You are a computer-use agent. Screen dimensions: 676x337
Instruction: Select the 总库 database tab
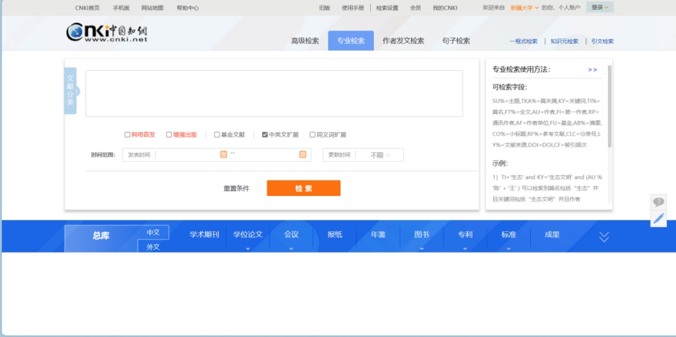click(x=101, y=236)
